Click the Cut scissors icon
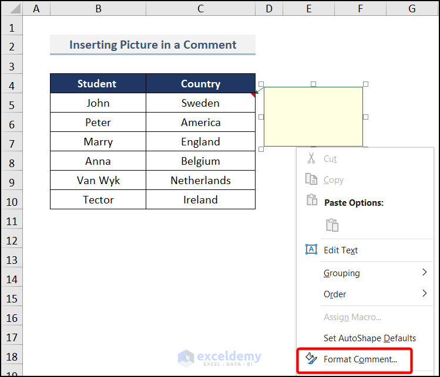The height and width of the screenshot is (377, 440). (311, 158)
